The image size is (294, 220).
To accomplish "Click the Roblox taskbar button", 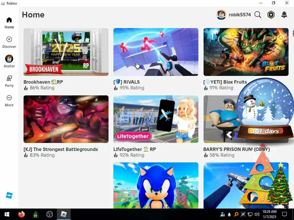I will [x=63, y=214].
